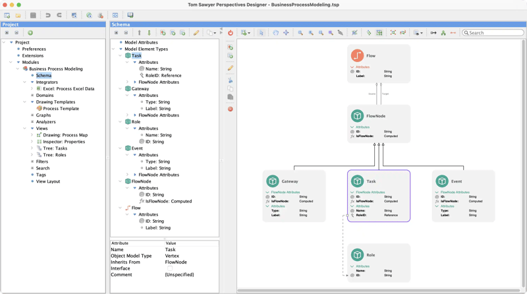
Task: Select IsFlowNode: Computed attribute
Action: click(x=169, y=202)
